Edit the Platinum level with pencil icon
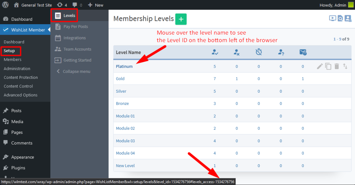Image resolution: width=355 pixels, height=185 pixels. pos(320,66)
